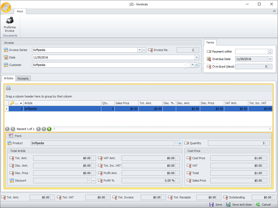Select the Articles tab
Screen dimensions: 278x208
click(x=9, y=78)
